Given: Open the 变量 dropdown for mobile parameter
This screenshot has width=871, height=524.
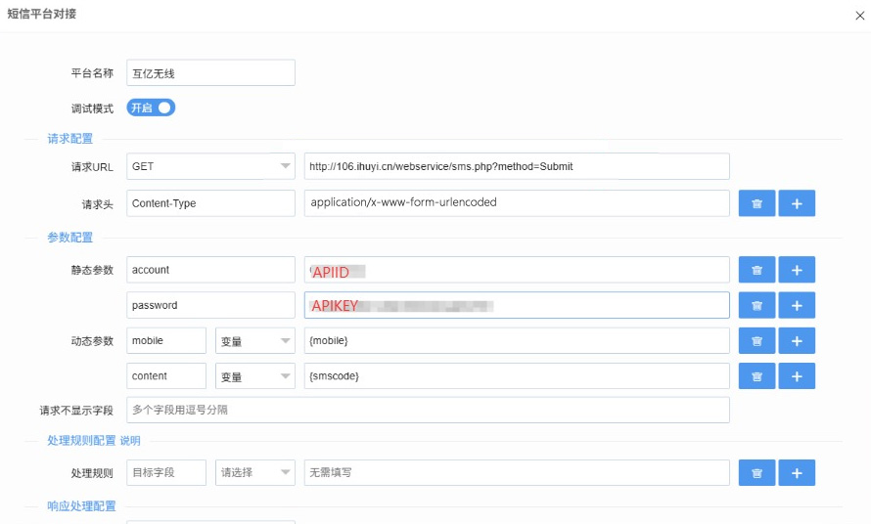Looking at the screenshot, I should pos(254,340).
